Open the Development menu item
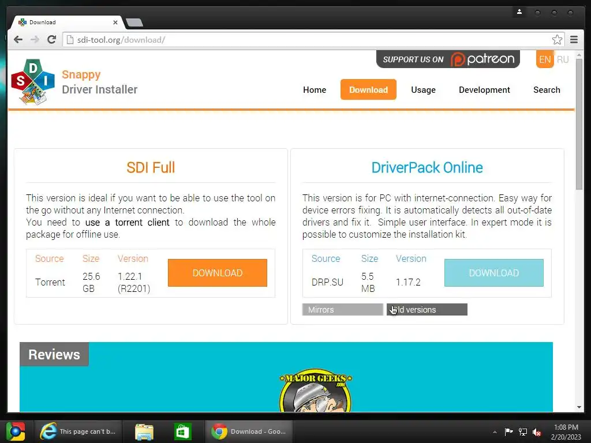591x443 pixels. pyautogui.click(x=484, y=89)
